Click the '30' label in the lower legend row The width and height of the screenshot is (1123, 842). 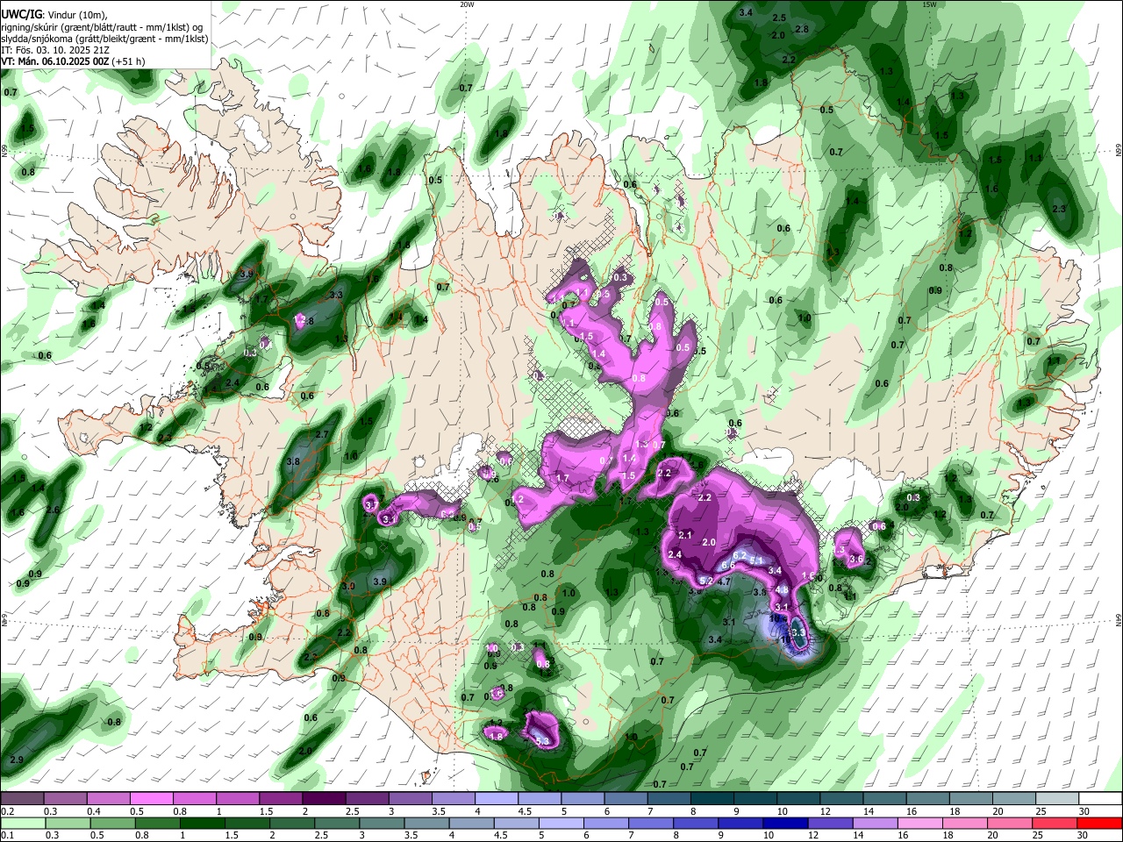point(1084,835)
